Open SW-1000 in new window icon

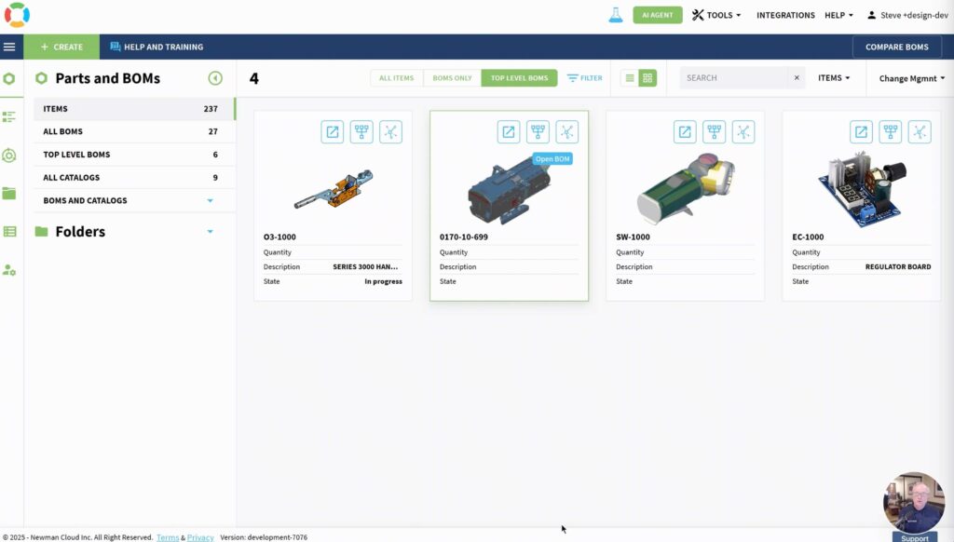point(685,132)
